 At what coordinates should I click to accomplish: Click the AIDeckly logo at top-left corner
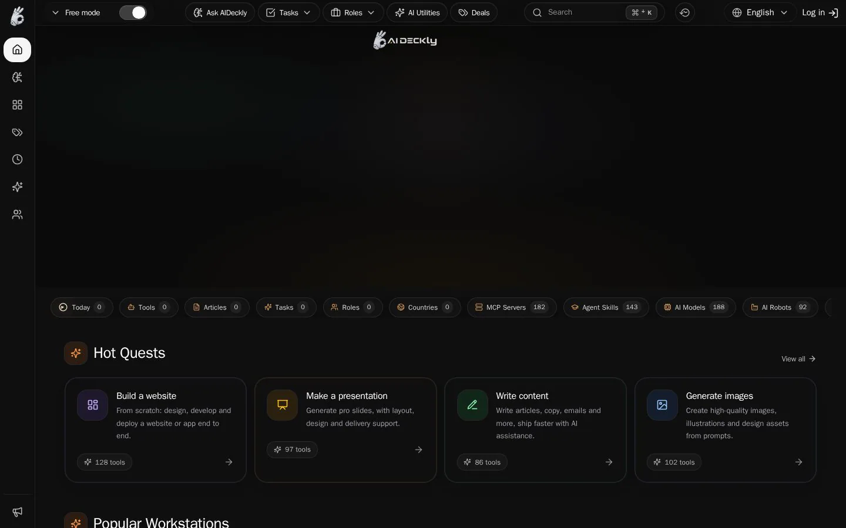click(x=17, y=16)
